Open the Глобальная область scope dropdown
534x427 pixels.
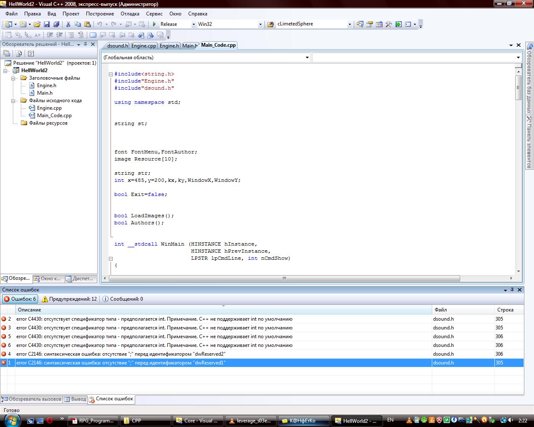coord(307,58)
